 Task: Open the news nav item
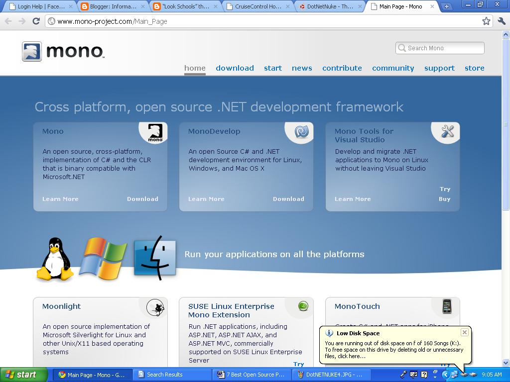coord(302,68)
